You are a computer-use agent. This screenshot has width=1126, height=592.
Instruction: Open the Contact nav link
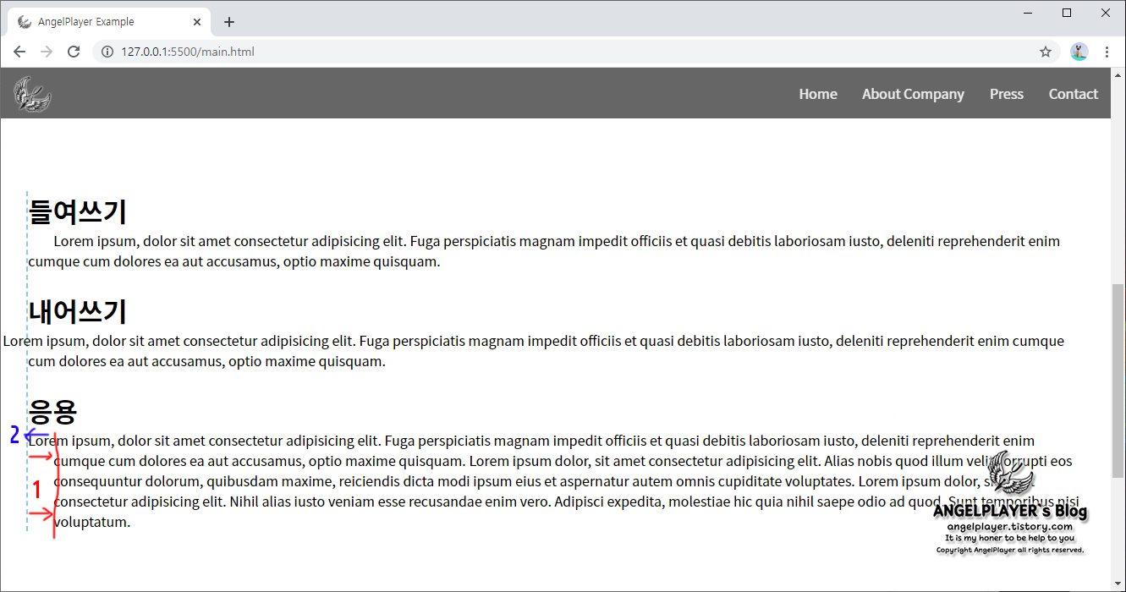1074,94
